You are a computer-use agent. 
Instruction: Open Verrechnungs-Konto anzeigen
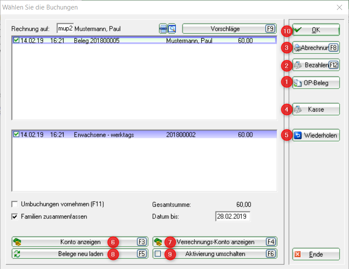[215, 242]
